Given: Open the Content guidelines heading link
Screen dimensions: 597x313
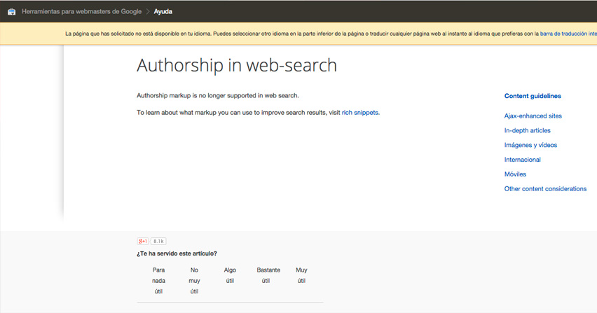Looking at the screenshot, I should [x=533, y=96].
